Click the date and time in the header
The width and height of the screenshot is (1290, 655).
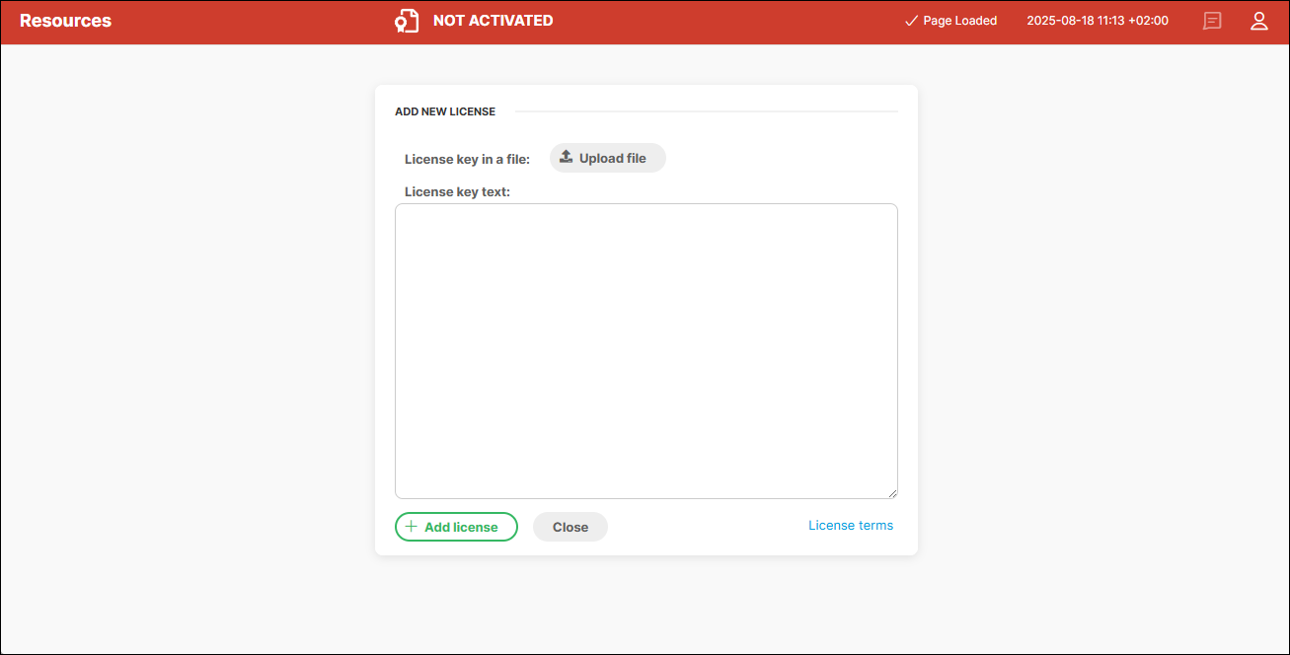1098,20
